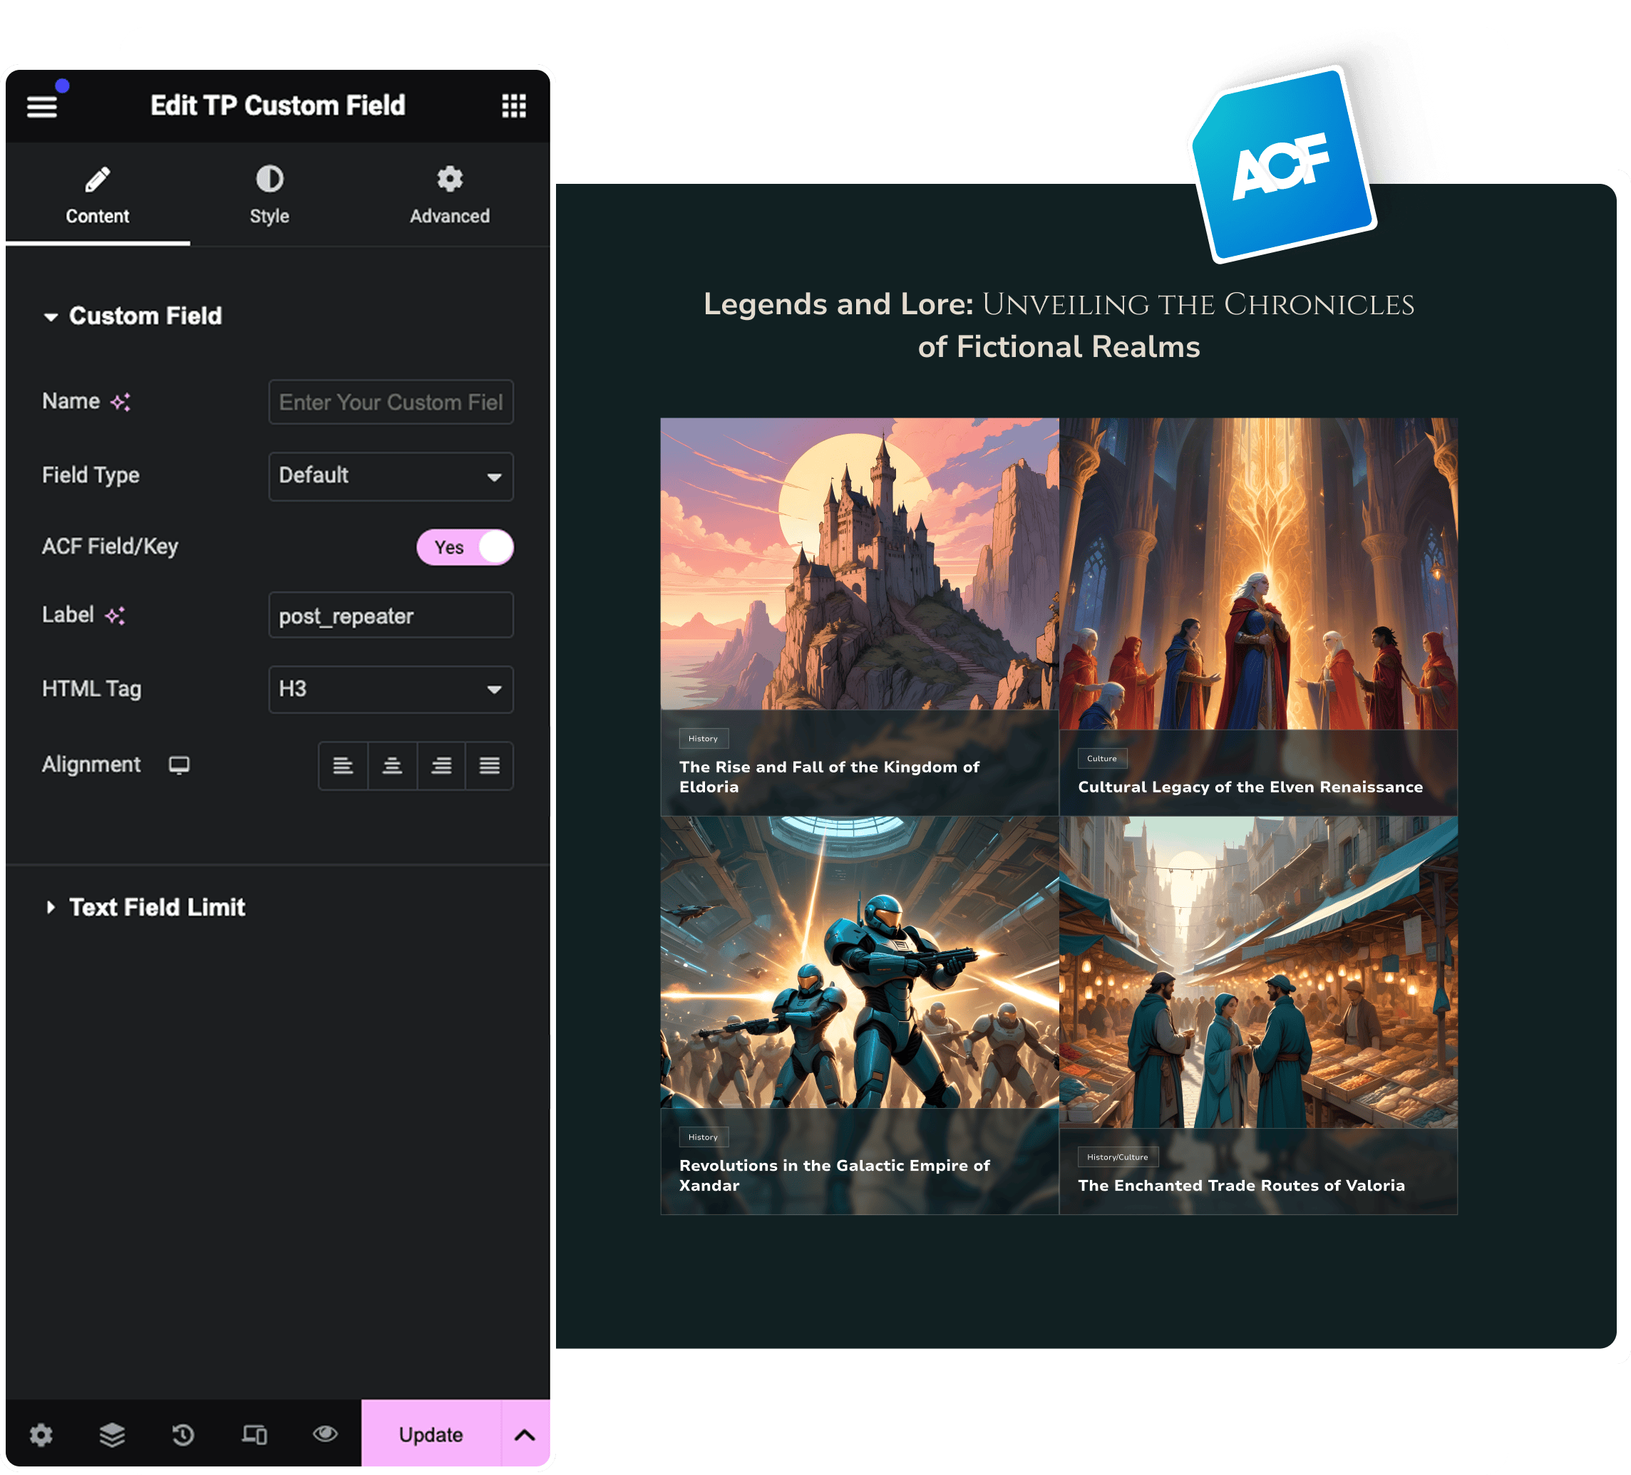Preview changes with the eye icon
This screenshot has height=1475, width=1631.
[325, 1434]
